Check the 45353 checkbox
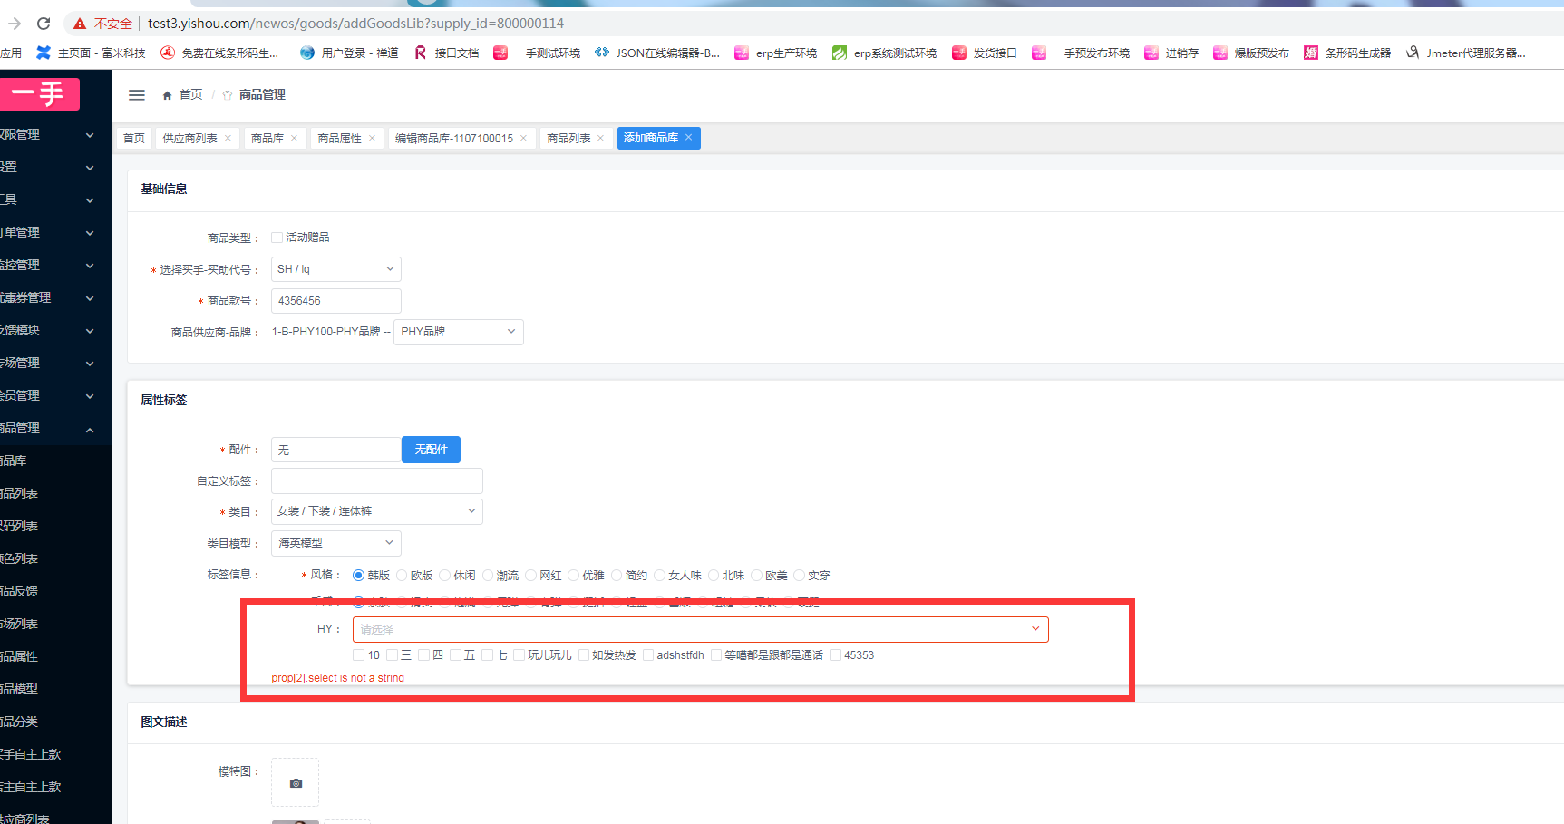The image size is (1564, 824). click(835, 655)
